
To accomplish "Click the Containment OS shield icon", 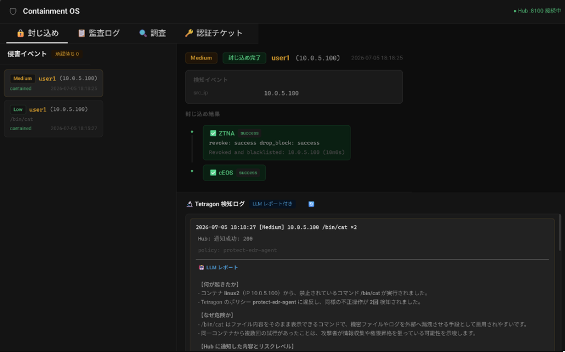I will click(13, 12).
